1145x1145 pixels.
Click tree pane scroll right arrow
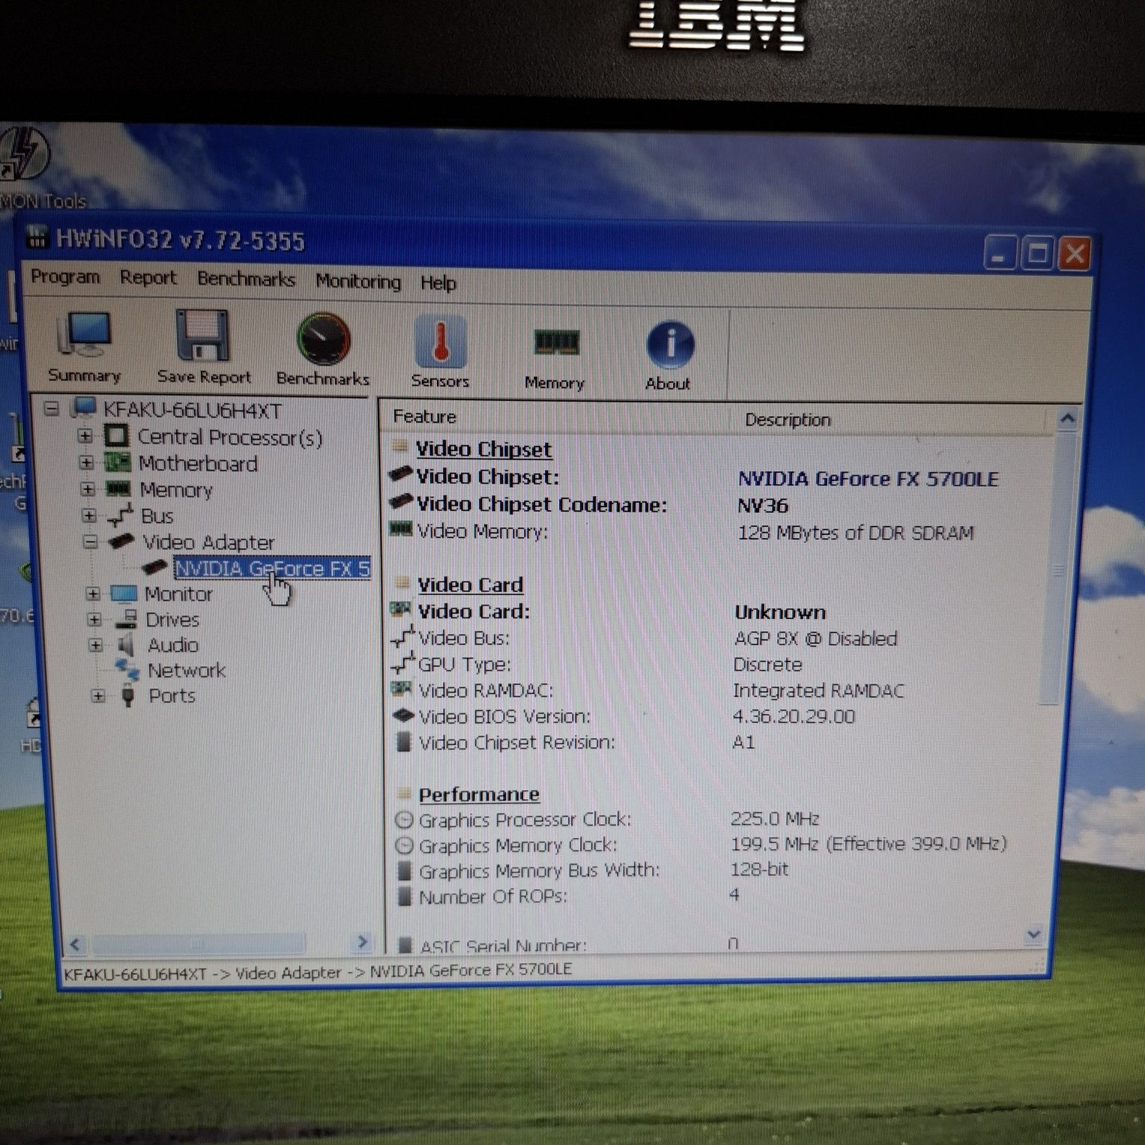[363, 942]
